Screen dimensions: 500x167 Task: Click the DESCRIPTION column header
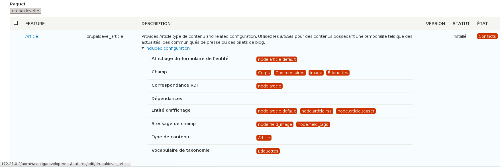pos(156,24)
